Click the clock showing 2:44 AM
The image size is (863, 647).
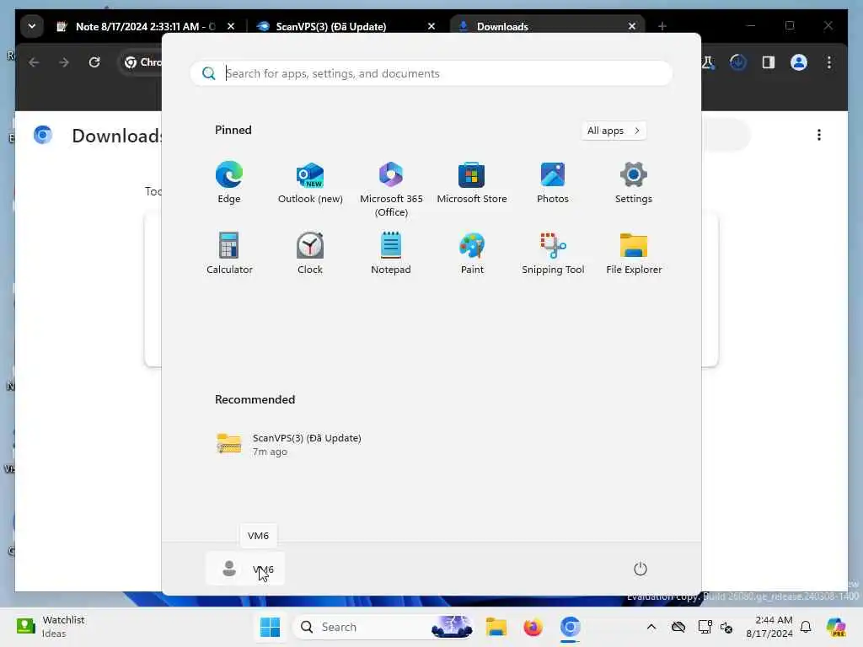(x=769, y=627)
